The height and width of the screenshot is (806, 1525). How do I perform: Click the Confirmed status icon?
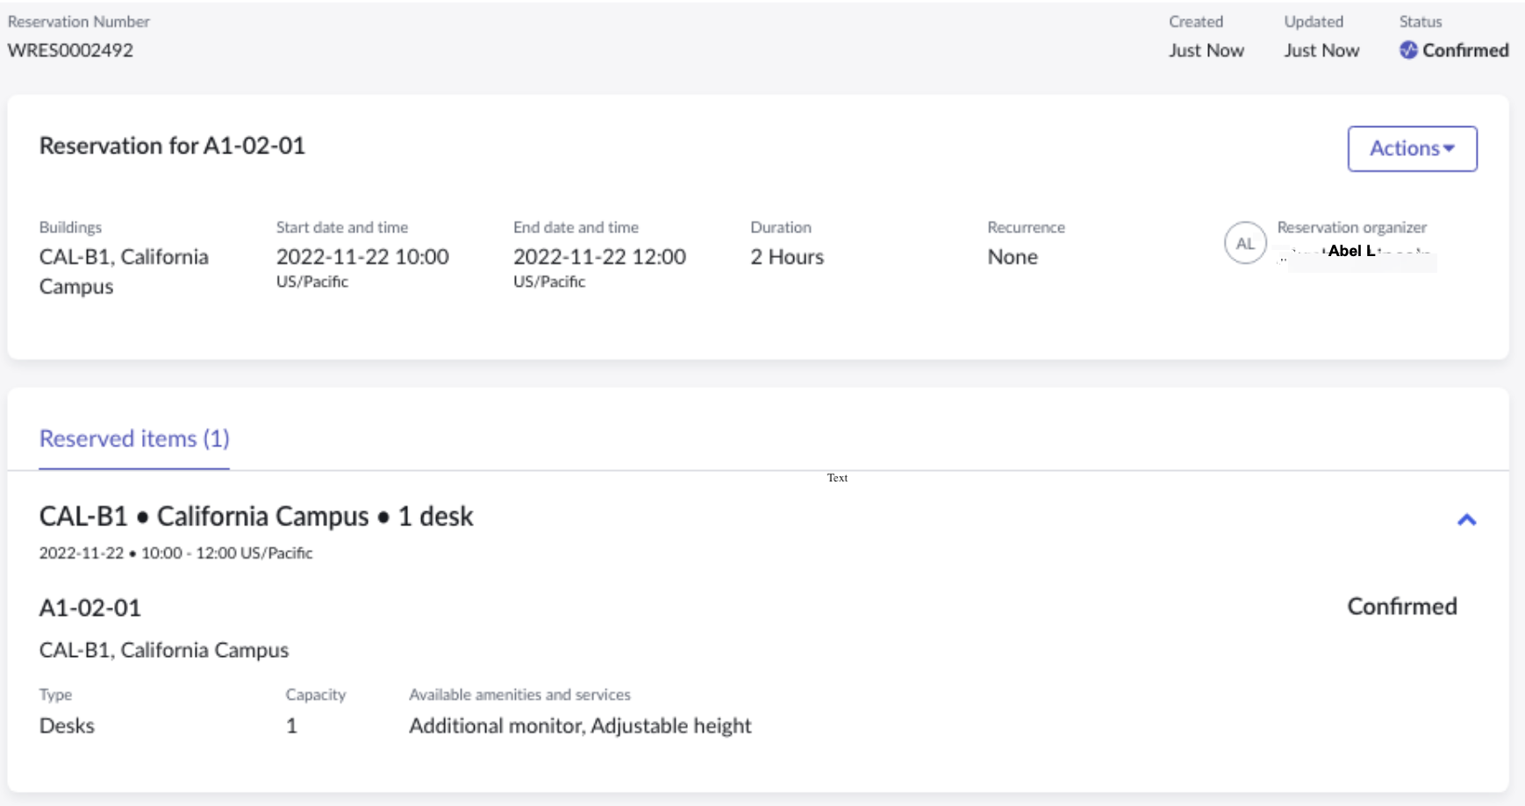(x=1408, y=50)
